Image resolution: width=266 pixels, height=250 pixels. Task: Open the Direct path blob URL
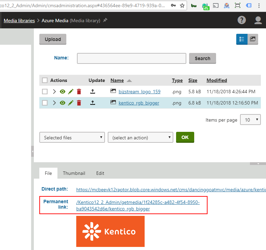point(171,190)
